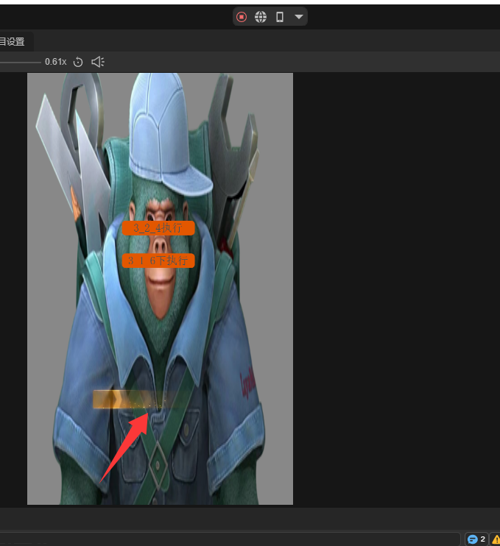500x546 pixels.
Task: Click the diamond buckle on green strap
Action: tap(157, 464)
